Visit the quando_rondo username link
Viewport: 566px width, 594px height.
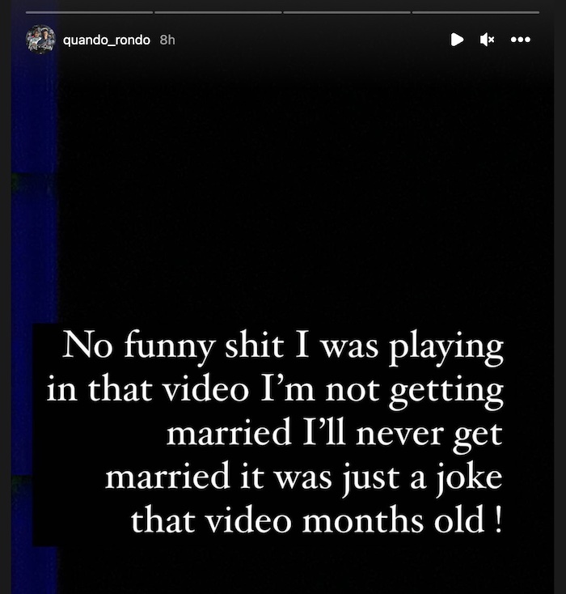[107, 40]
